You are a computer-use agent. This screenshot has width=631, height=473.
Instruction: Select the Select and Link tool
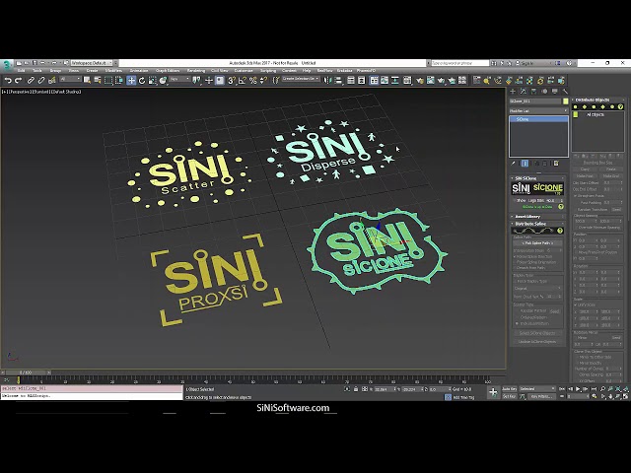tap(31, 81)
